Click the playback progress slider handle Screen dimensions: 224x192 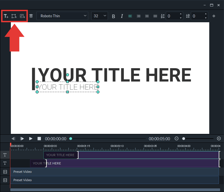[71, 139]
